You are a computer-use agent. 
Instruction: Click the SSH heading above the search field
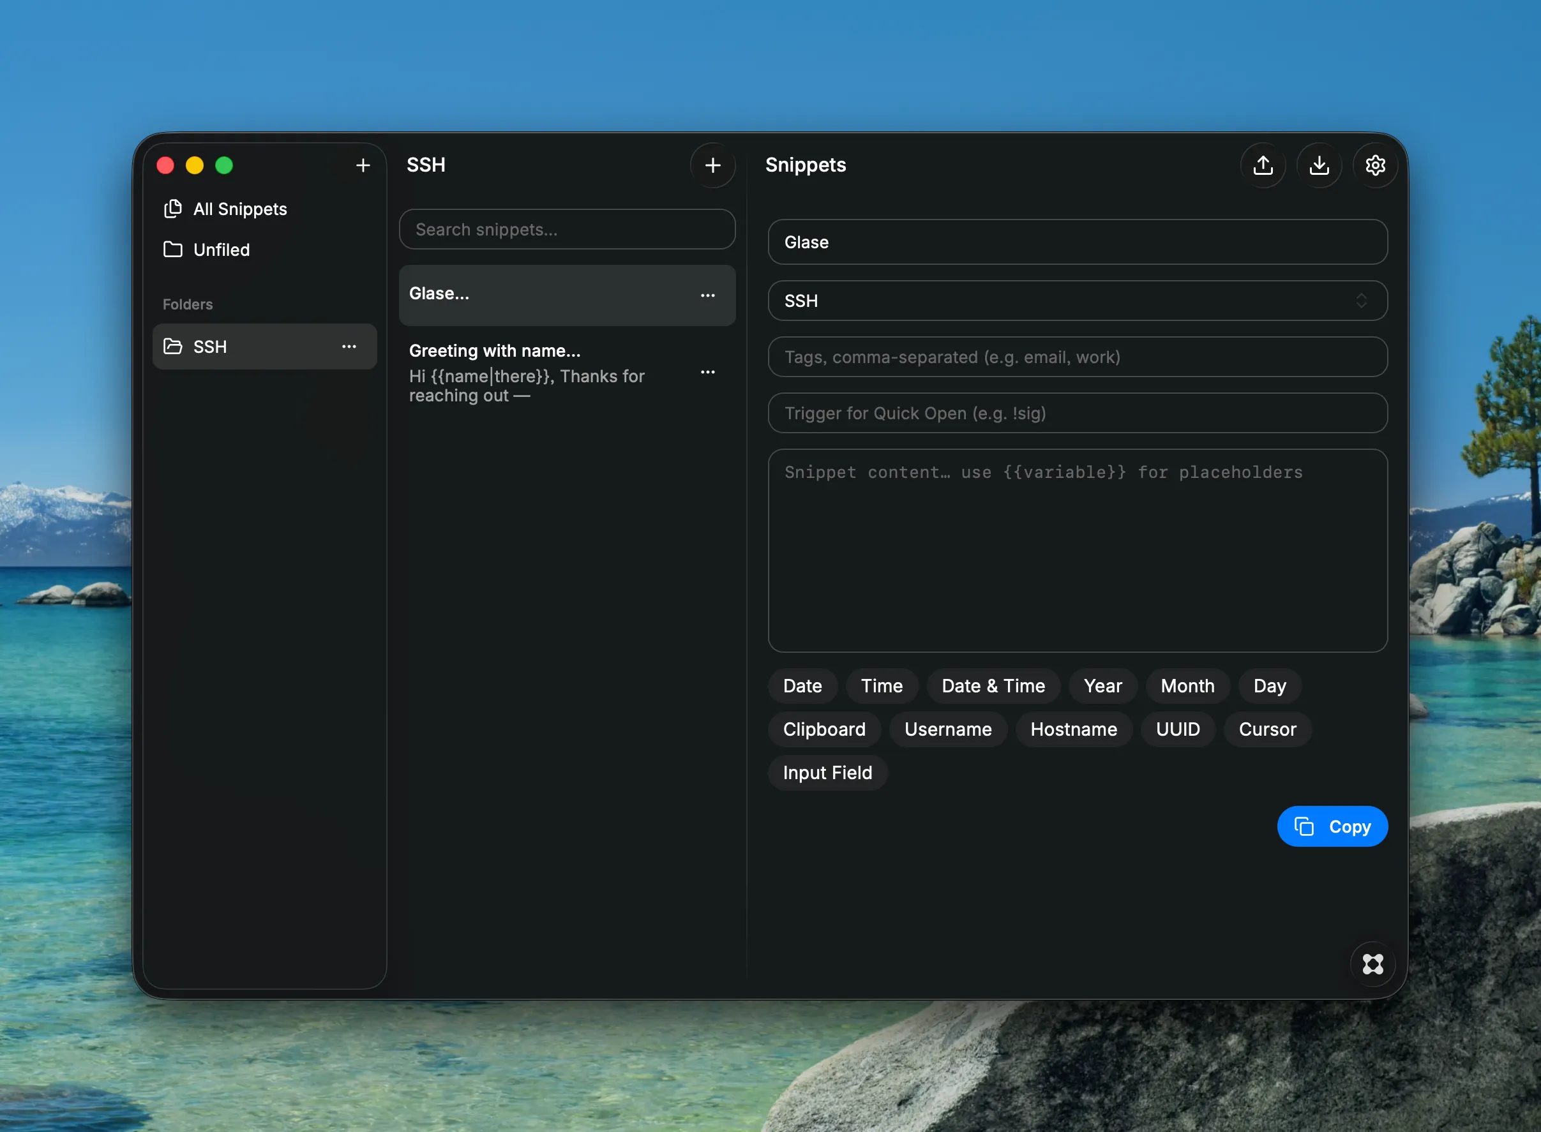tap(426, 165)
